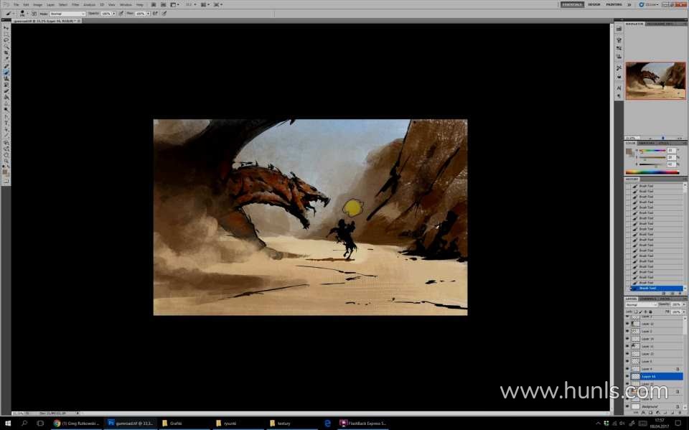Image resolution: width=689 pixels, height=430 pixels.
Task: Switch to the Essentials workspace
Action: click(572, 4)
